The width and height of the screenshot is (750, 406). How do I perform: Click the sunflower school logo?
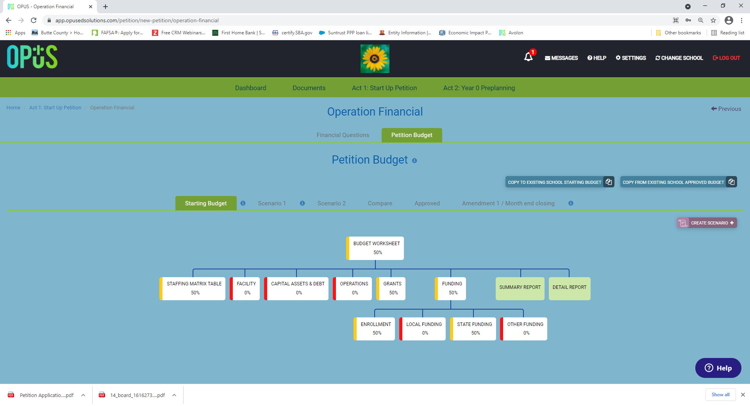[375, 59]
